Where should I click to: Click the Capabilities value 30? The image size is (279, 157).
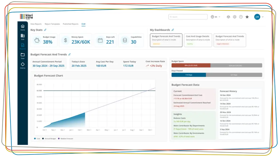click(x=134, y=42)
